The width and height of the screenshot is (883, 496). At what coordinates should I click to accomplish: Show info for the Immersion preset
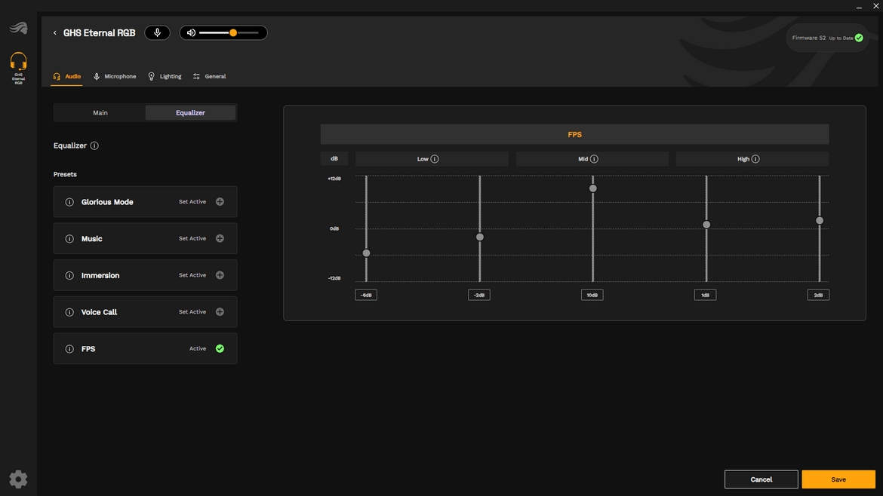[69, 276]
